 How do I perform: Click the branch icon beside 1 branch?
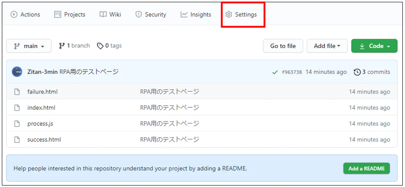(62, 46)
